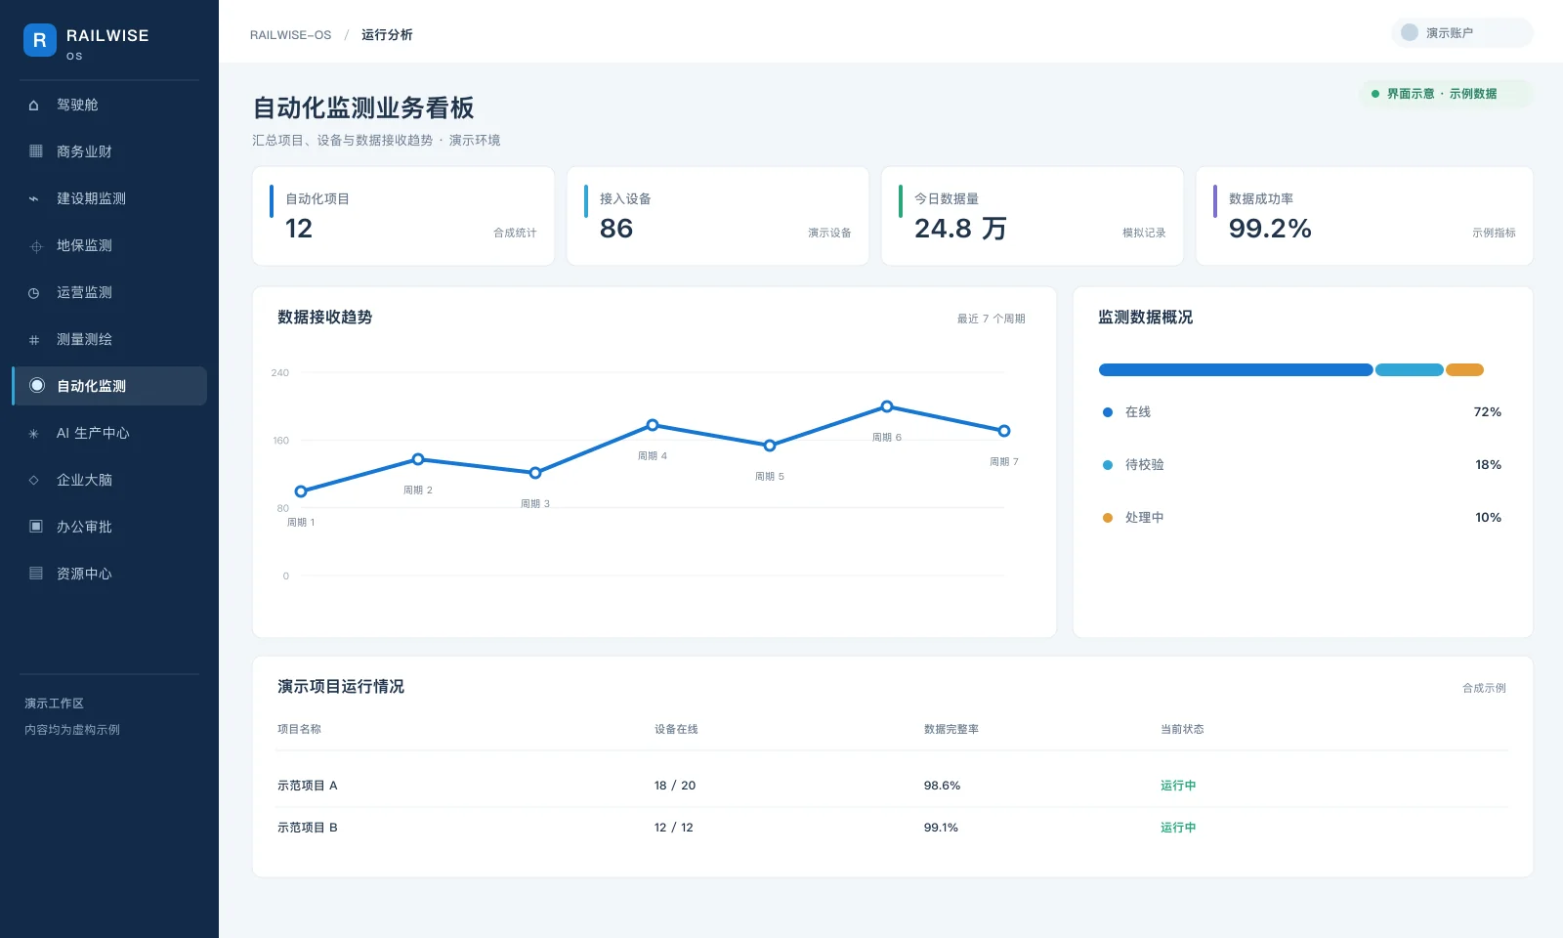Click the 接入设备 value 86
This screenshot has height=938, width=1563.
tap(616, 229)
